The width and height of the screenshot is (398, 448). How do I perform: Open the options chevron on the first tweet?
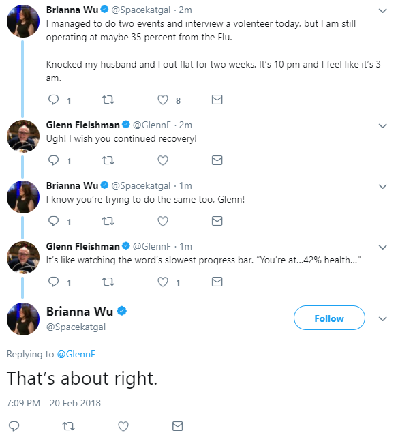click(382, 11)
